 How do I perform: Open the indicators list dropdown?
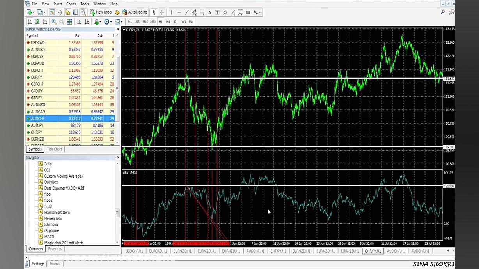98,22
